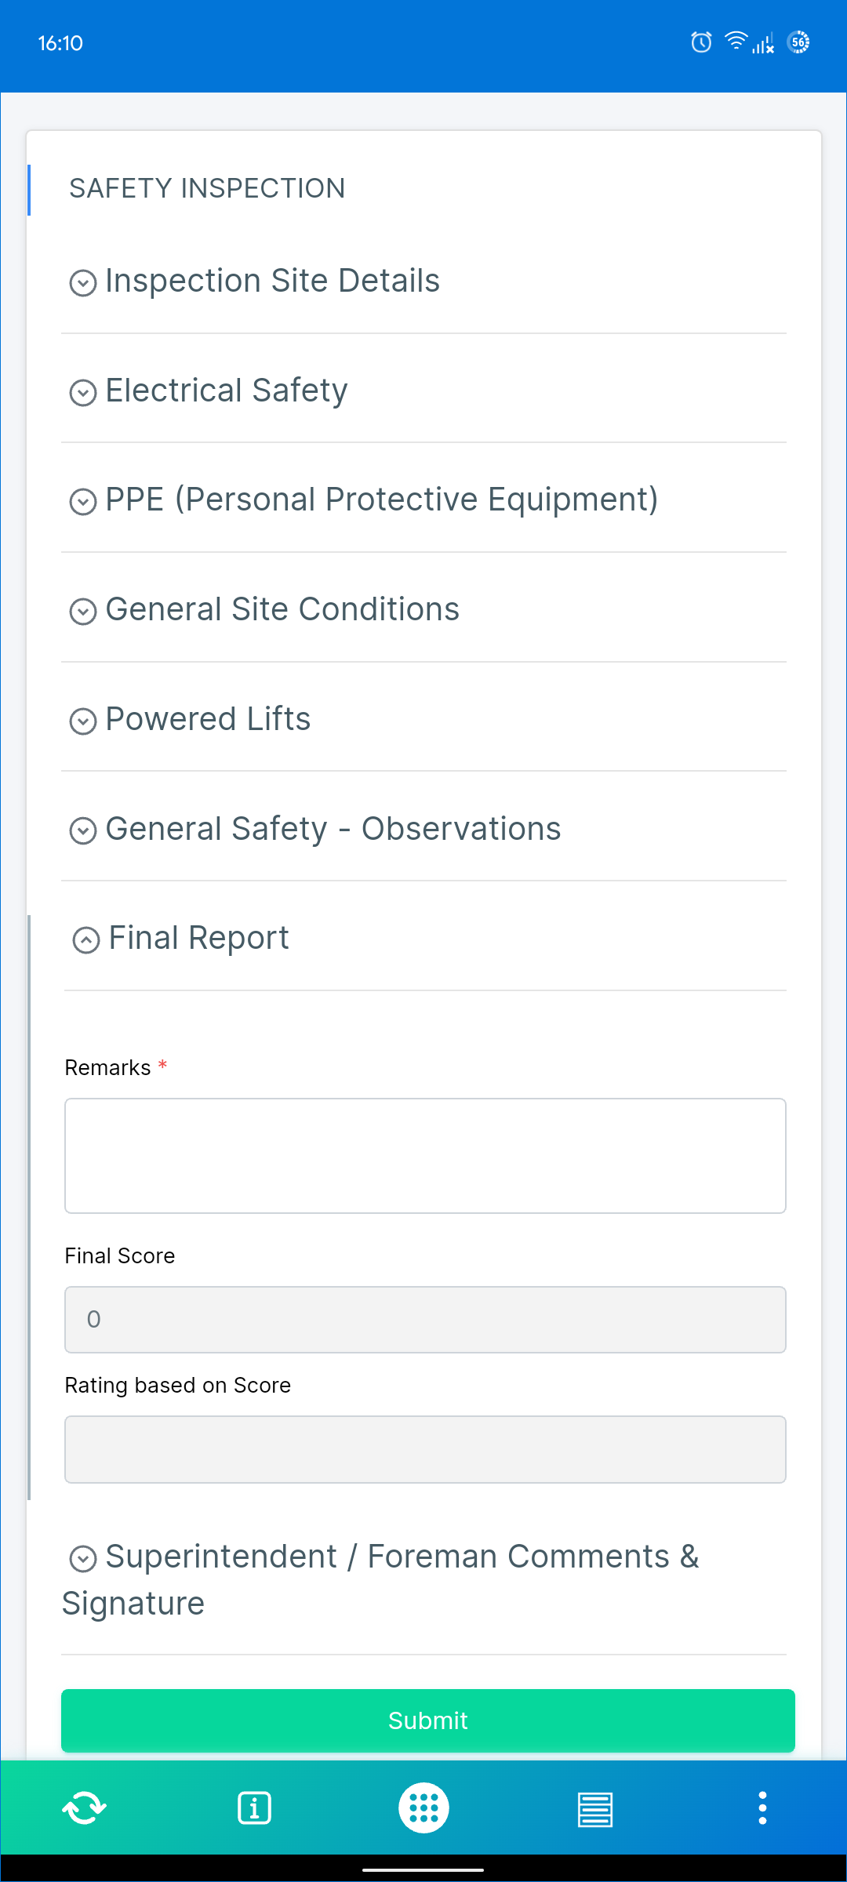Tap the battery indicator icon

tap(798, 42)
